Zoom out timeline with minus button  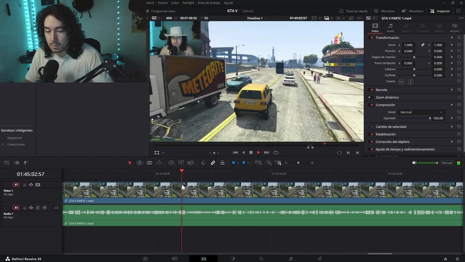(x=286, y=163)
